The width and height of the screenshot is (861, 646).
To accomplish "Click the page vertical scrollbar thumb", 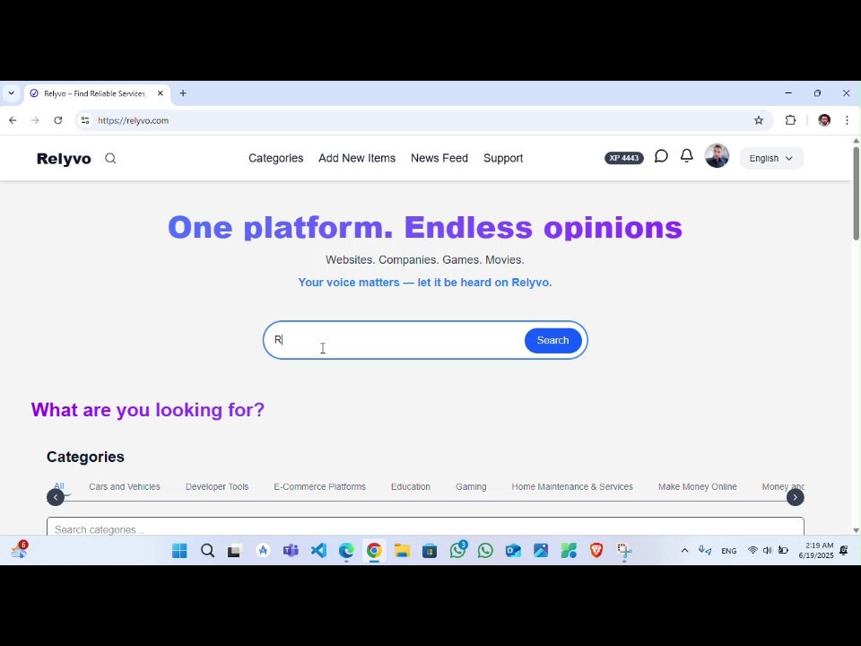I will (x=856, y=192).
